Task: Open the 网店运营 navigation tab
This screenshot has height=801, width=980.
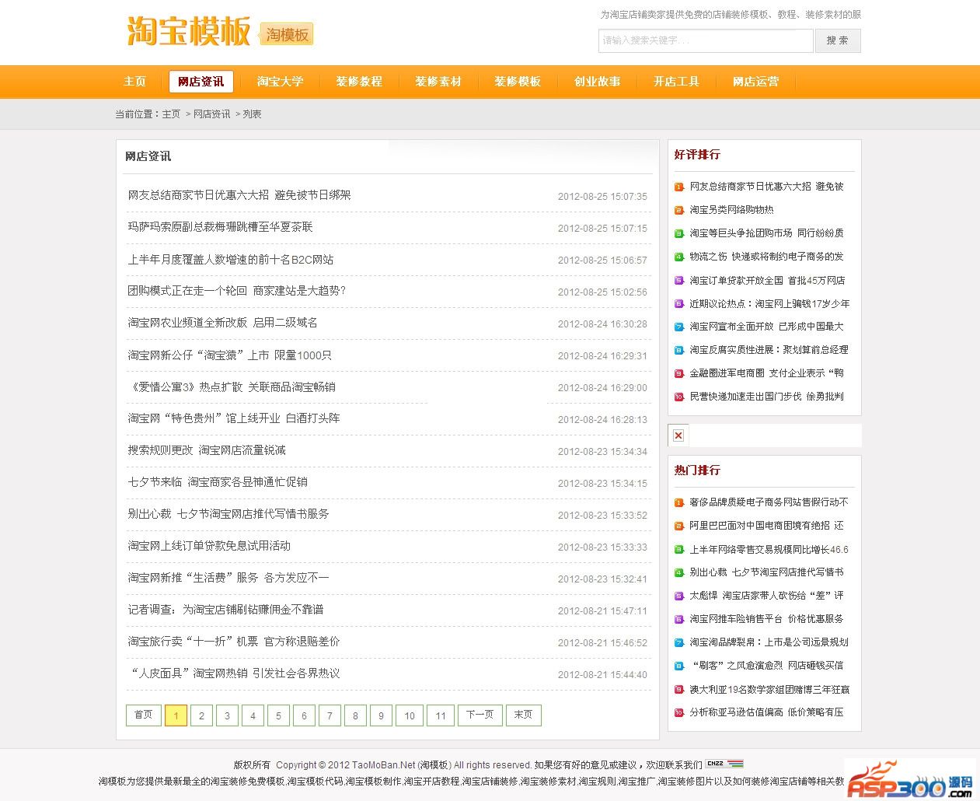Action: pos(755,82)
